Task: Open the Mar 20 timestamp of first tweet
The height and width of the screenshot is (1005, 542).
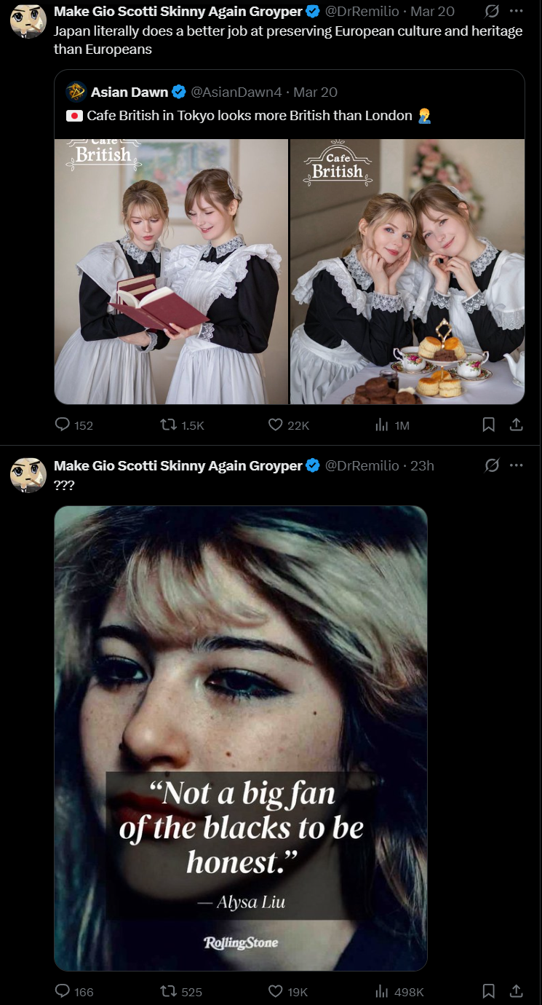Action: [x=432, y=12]
